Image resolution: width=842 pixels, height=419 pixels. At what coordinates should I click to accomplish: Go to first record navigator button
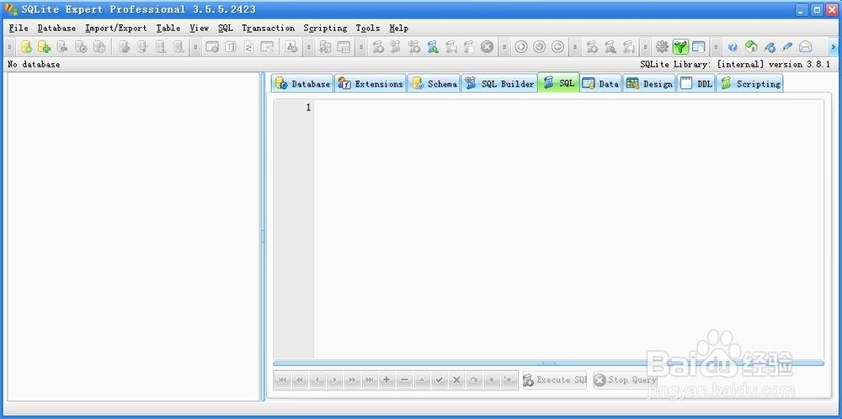pyautogui.click(x=282, y=379)
